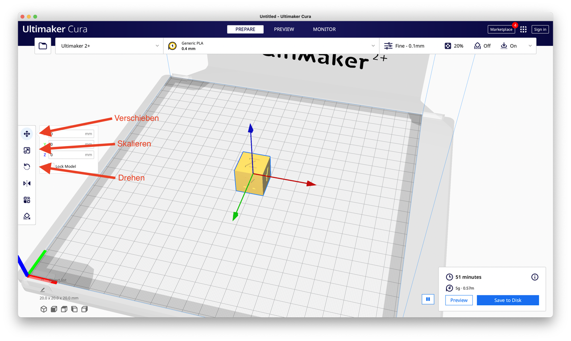This screenshot has width=571, height=341.
Task: Click the Ultimaker Cura logo
Action: (x=55, y=29)
